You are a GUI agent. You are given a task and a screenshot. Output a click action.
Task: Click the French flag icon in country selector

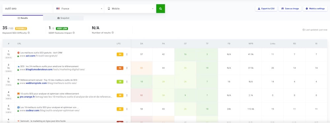58,9
